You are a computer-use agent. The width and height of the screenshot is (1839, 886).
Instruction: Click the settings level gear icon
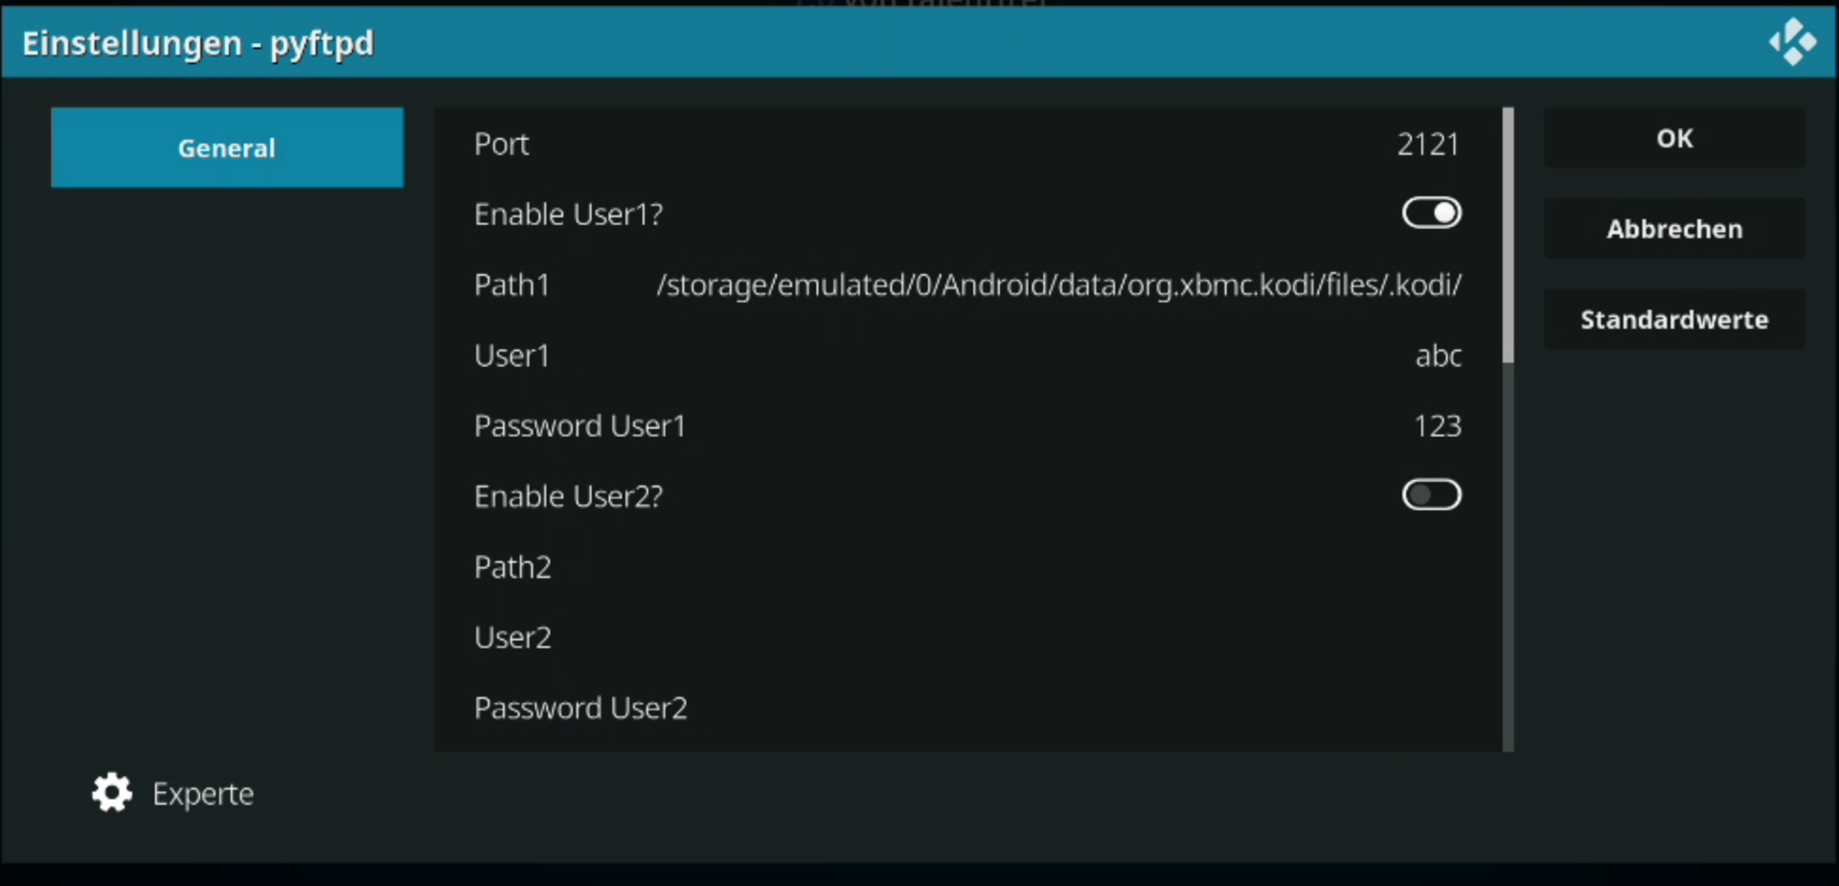112,792
